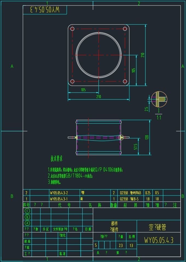Click the 1:1 scale label under detail I
Viewport: 186px width, 262px height.
coord(159,118)
